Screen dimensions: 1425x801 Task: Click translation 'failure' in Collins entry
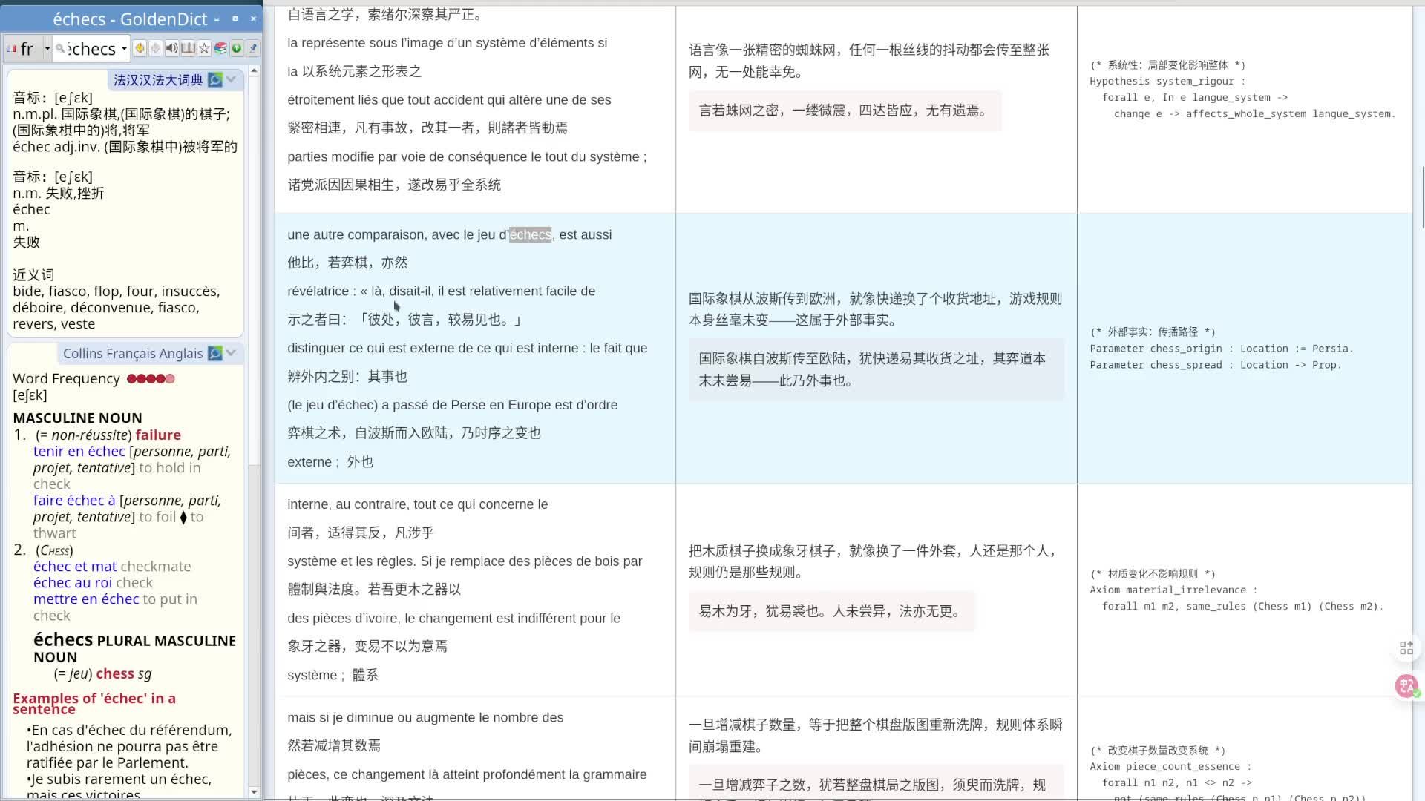point(158,435)
